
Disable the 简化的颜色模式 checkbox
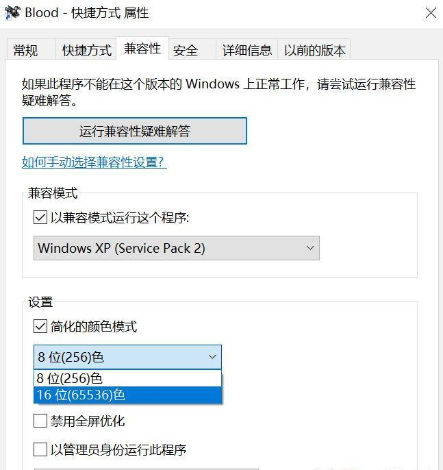[40, 326]
